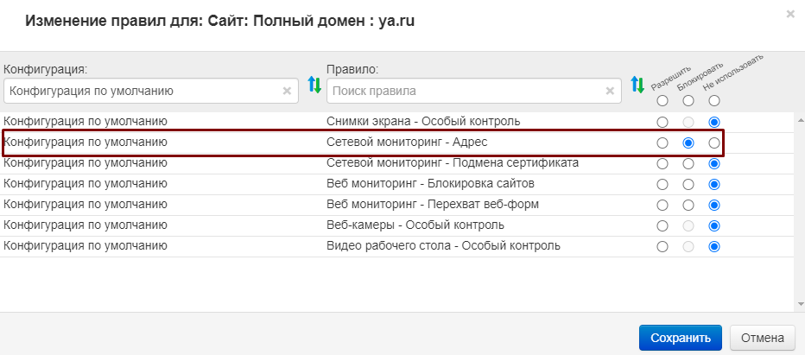The height and width of the screenshot is (355, 805).
Task: Select header Блокировать radio for all rules
Action: click(x=688, y=101)
